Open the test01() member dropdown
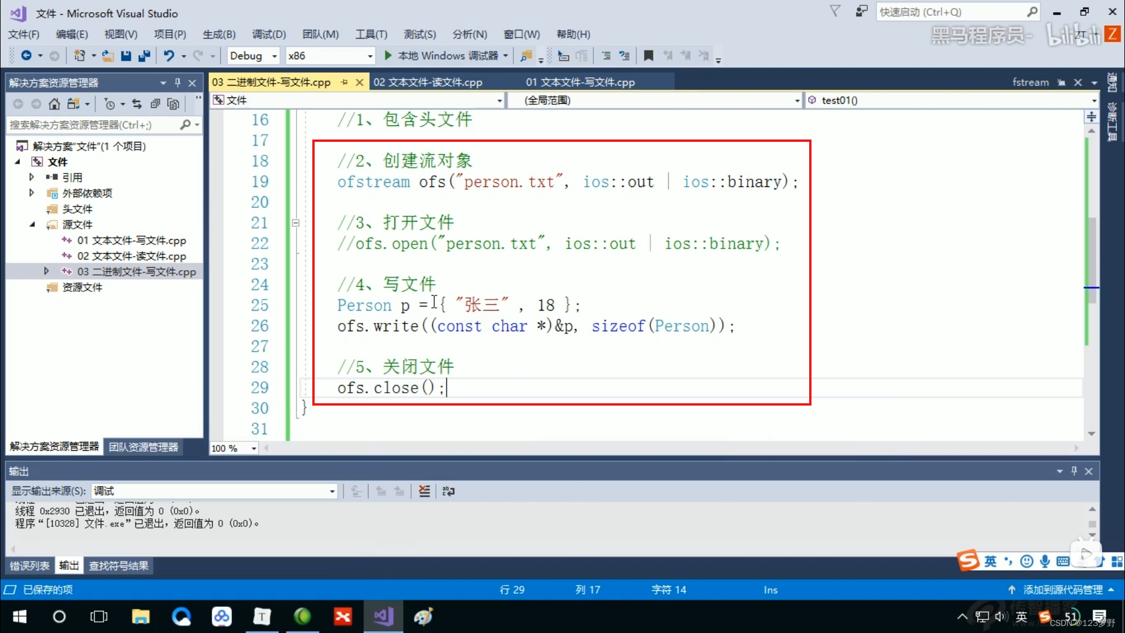The width and height of the screenshot is (1125, 633). tap(952, 100)
